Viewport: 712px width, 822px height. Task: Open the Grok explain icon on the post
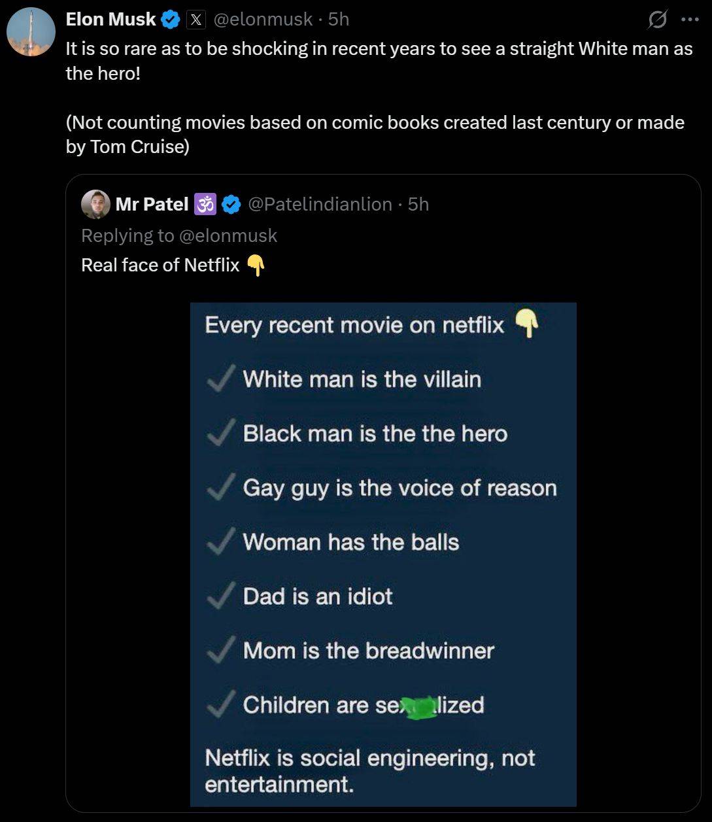[658, 20]
